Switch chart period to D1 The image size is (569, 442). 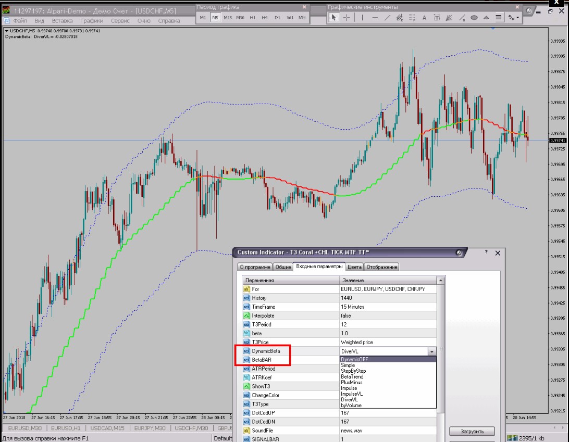(x=278, y=17)
